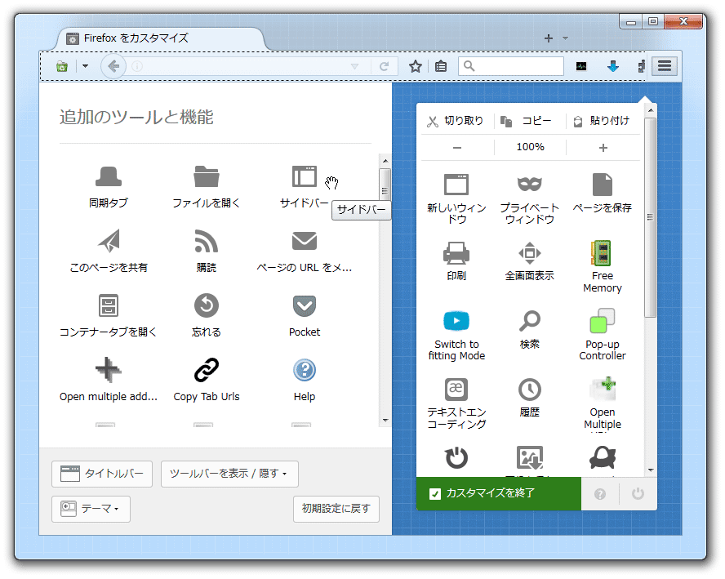Select the Find (検索) magnifier icon in menu panel

point(529,321)
